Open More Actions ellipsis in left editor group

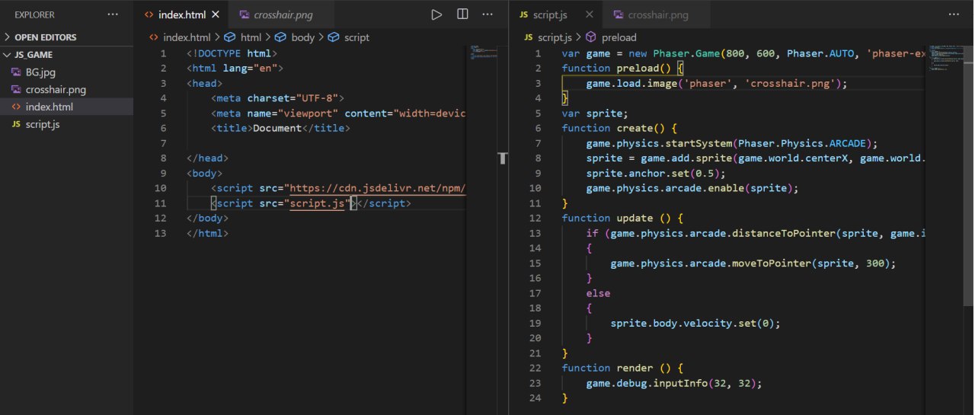click(488, 14)
